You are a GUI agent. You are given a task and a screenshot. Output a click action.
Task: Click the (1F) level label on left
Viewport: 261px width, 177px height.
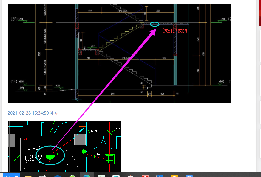(x=14, y=81)
